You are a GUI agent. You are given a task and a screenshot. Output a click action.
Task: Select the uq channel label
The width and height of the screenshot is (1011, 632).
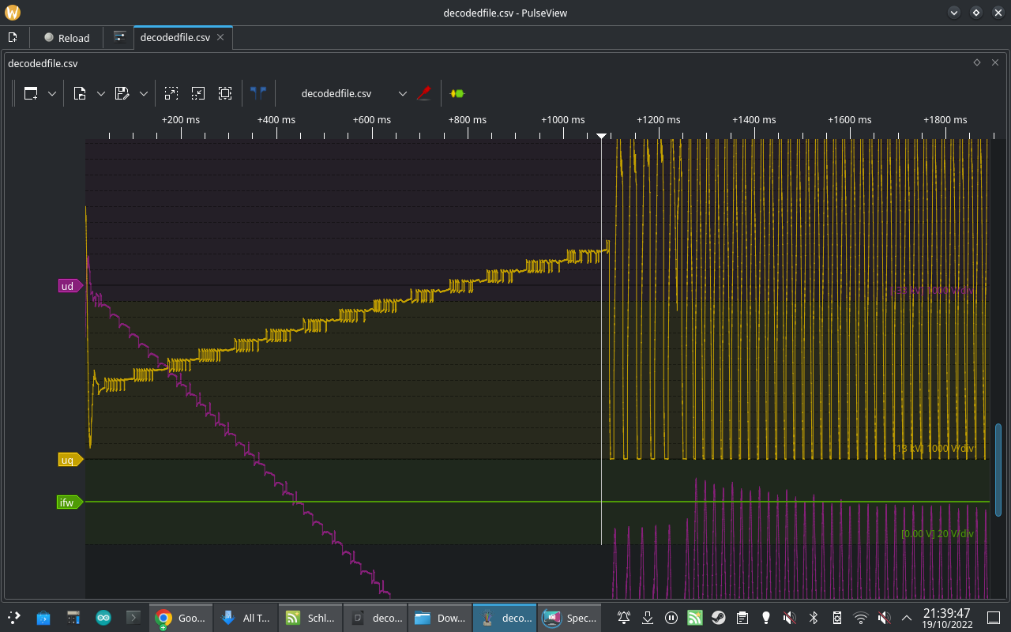pyautogui.click(x=69, y=460)
